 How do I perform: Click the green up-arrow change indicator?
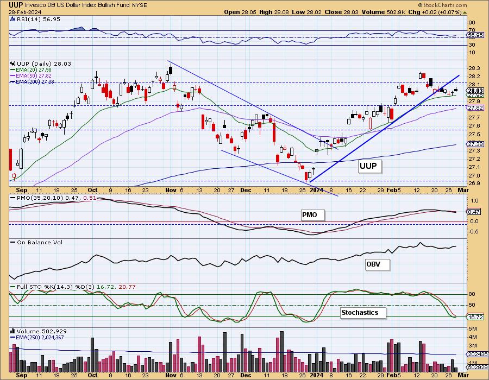pyautogui.click(x=465, y=12)
